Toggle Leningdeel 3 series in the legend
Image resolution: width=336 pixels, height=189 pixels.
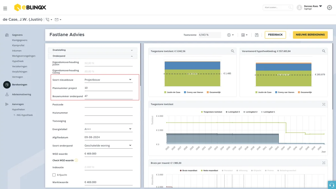233,112
